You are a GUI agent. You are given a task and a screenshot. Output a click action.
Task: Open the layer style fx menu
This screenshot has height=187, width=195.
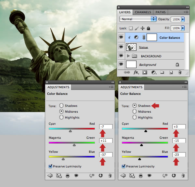pos(136,72)
